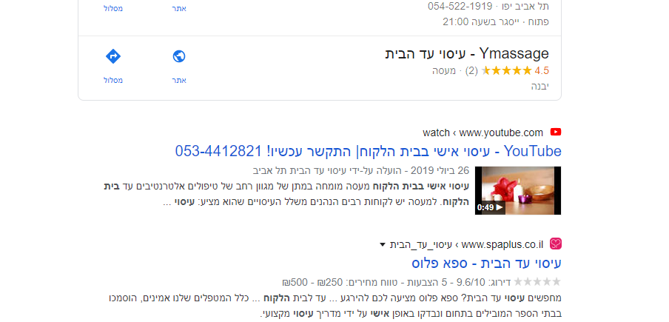Open the עיסוי עד הבית - ספא פלוס result
669x322 pixels.
click(x=486, y=263)
